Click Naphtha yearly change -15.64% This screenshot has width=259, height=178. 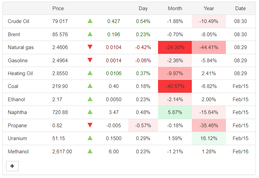tap(209, 112)
